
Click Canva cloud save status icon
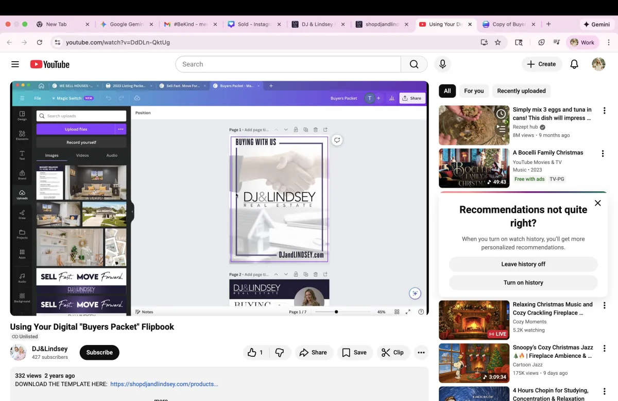(x=137, y=98)
